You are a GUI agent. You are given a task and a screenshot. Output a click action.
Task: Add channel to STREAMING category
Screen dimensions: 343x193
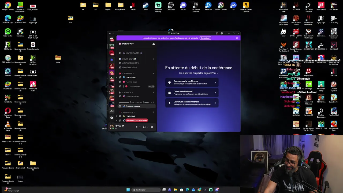pos(154,73)
